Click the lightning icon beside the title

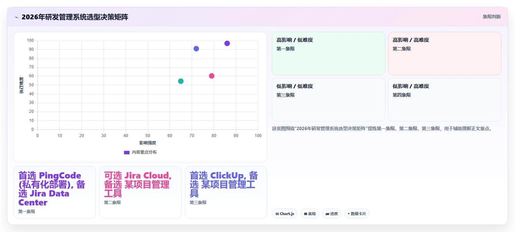tap(16, 17)
